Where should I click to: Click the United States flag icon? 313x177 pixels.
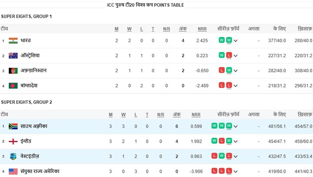(x=13, y=171)
